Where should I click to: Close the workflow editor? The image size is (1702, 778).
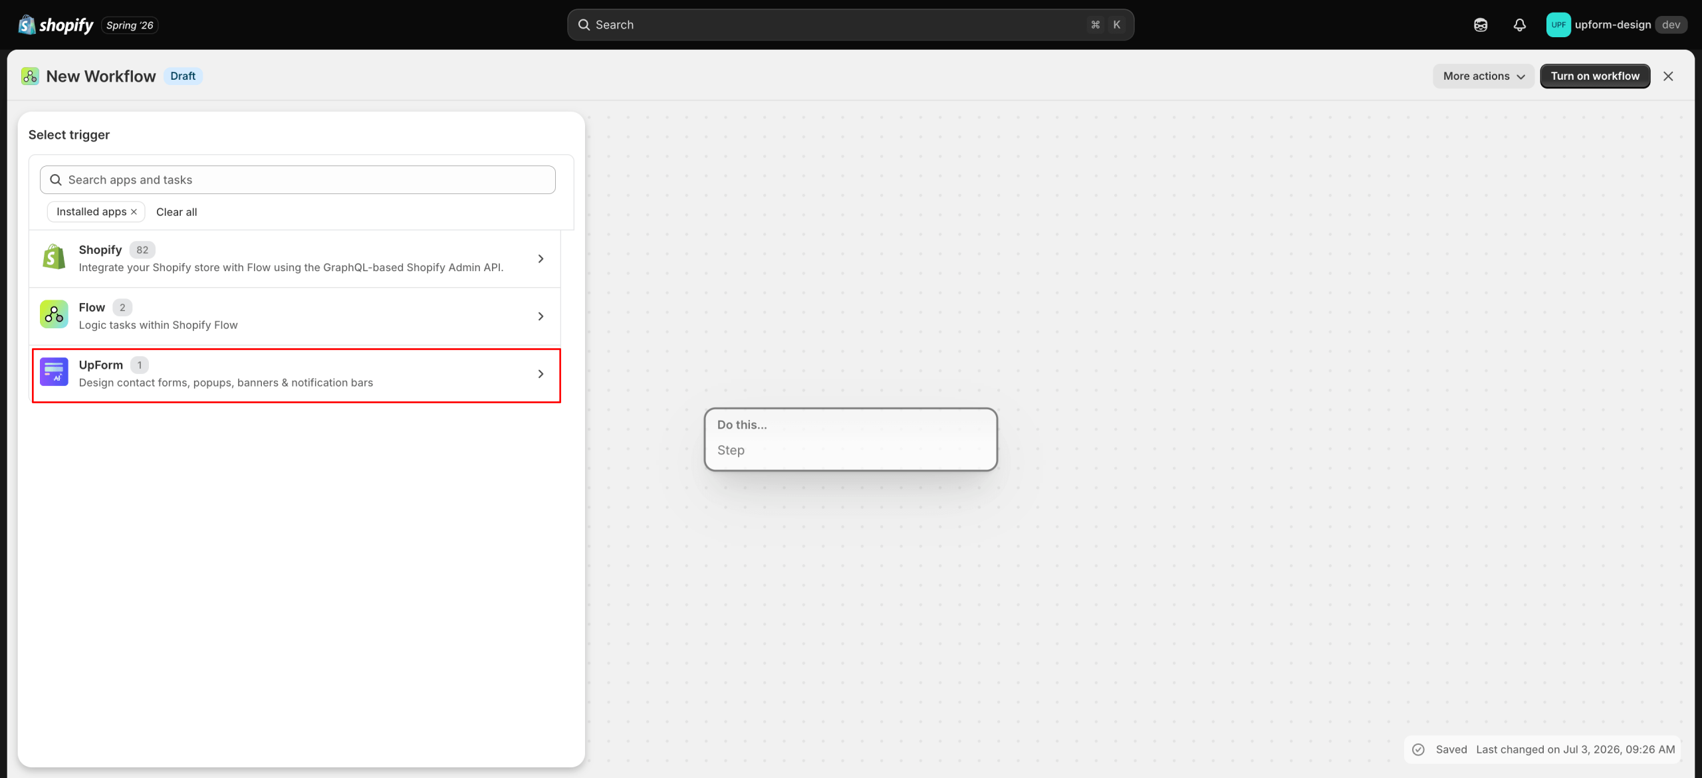tap(1668, 76)
